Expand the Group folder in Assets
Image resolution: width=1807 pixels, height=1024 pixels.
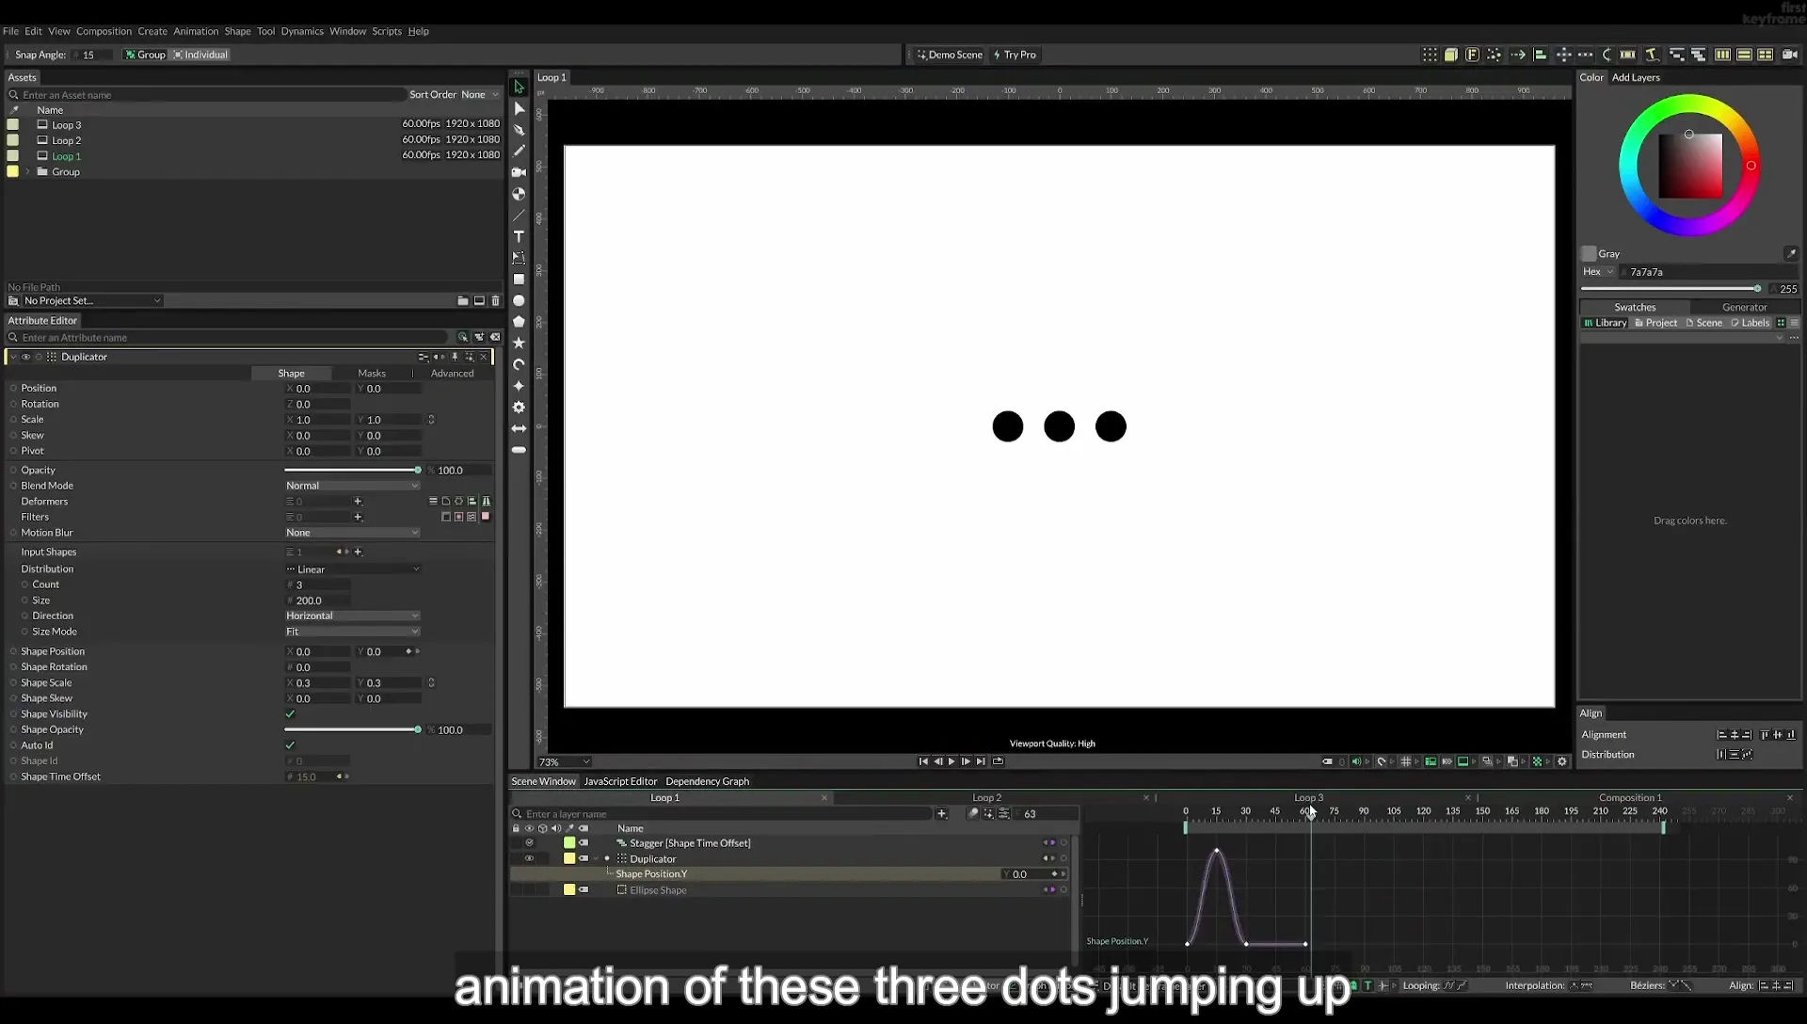(28, 171)
